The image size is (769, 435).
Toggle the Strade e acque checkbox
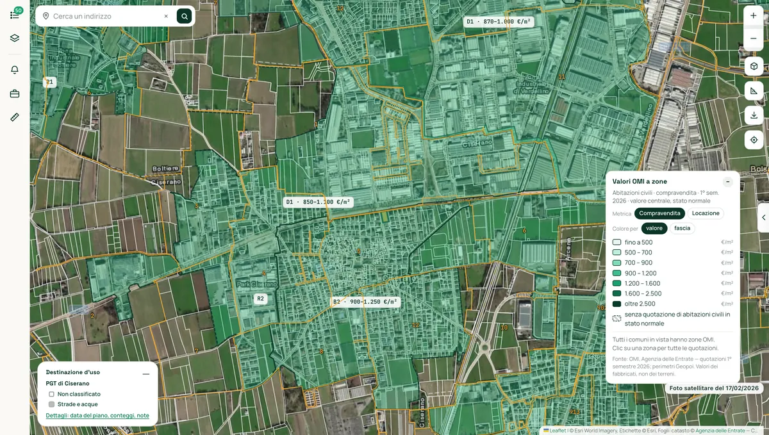(51, 404)
